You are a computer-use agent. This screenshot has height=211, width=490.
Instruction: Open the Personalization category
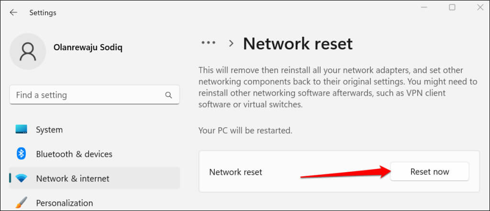pos(64,203)
